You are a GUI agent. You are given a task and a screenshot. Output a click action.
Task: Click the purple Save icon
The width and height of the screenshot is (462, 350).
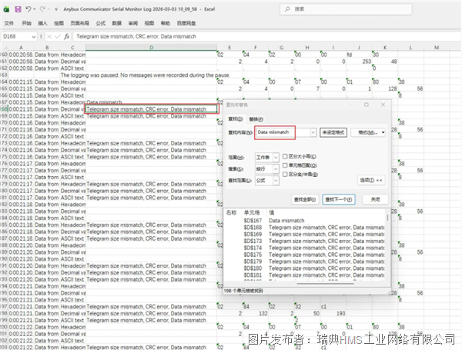pyautogui.click(x=18, y=9)
